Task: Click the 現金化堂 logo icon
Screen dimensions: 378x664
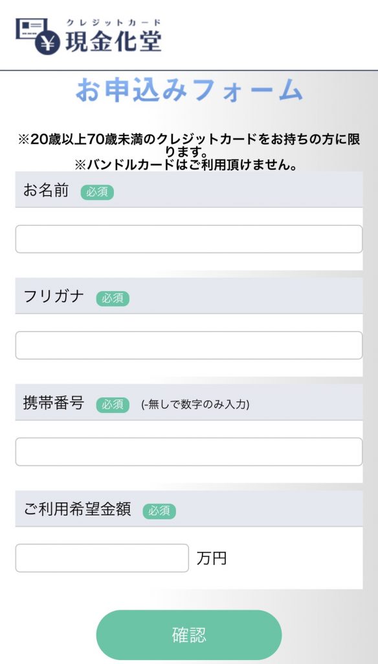Action: (38, 36)
